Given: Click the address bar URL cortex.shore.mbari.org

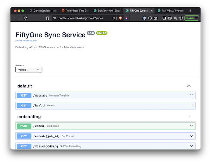Looking at the screenshot, I should [81, 18].
